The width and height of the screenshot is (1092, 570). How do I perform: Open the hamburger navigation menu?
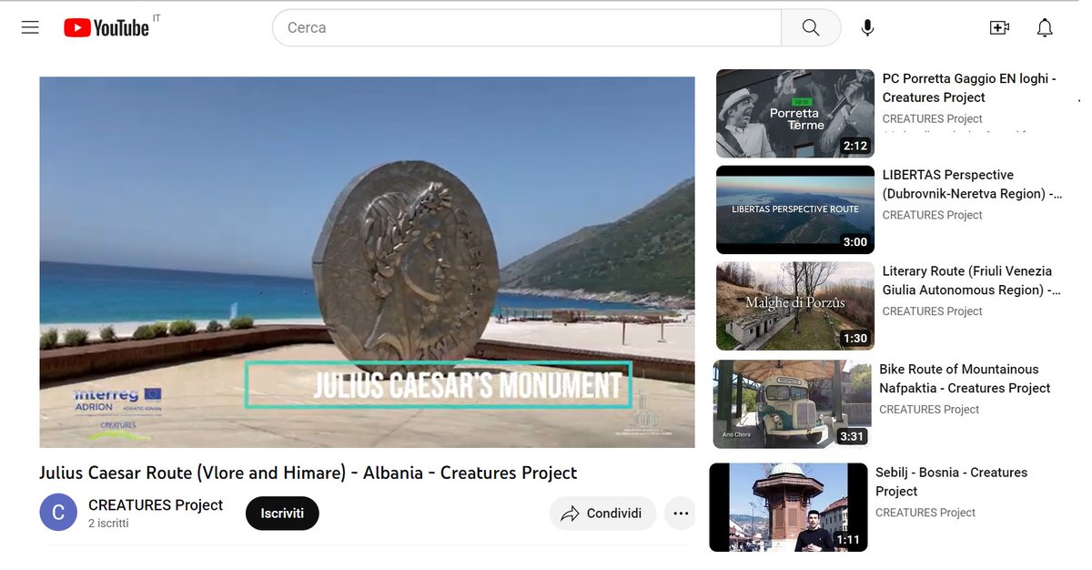[29, 26]
